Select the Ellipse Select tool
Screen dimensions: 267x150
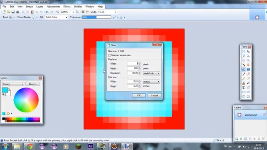pyautogui.click(x=244, y=60)
